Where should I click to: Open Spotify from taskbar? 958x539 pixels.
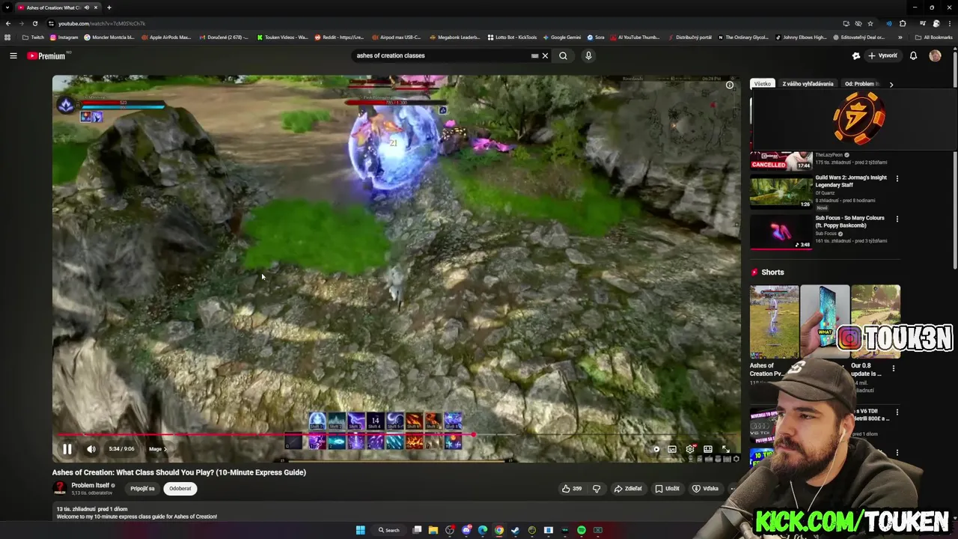click(x=582, y=530)
